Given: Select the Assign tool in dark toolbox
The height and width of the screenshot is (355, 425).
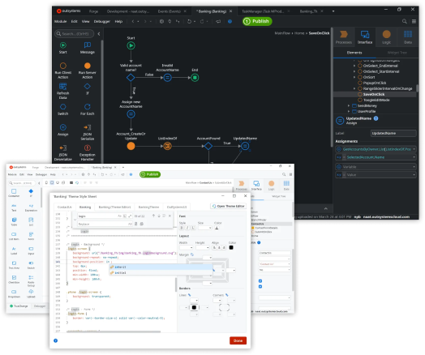Looking at the screenshot, I should (63, 130).
